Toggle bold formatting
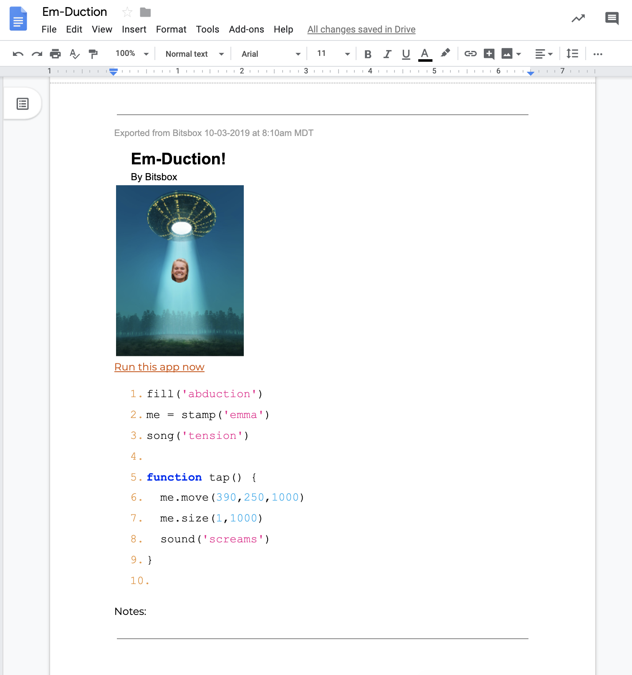 point(368,54)
